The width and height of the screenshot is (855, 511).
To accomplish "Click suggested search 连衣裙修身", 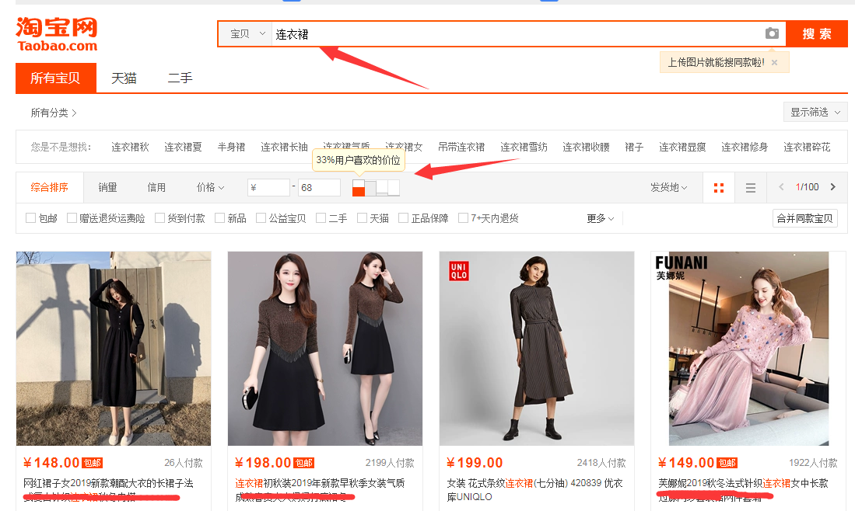I will point(745,147).
